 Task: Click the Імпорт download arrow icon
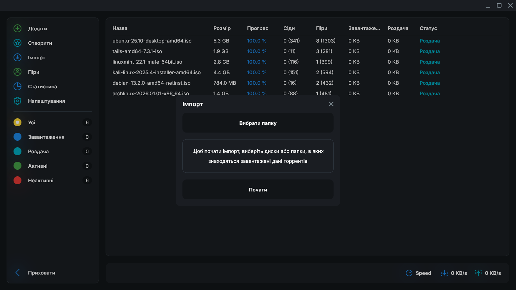coord(17,58)
